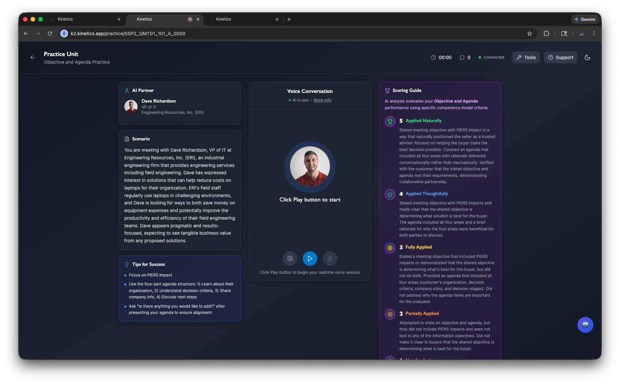Click the Applied Naturally heading
This screenshot has width=620, height=384.
(x=423, y=121)
